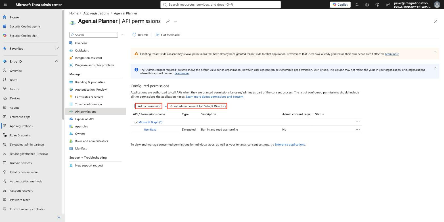Open Owners
This screenshot has height=222, width=444.
pos(80,134)
